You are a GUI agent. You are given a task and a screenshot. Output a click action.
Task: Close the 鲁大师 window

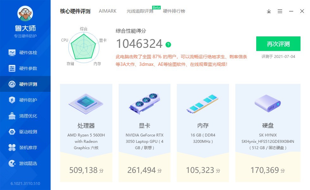pyautogui.click(x=302, y=11)
